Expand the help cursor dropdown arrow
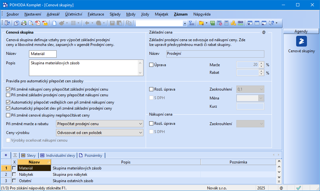The image size is (320, 191). coord(276,23)
